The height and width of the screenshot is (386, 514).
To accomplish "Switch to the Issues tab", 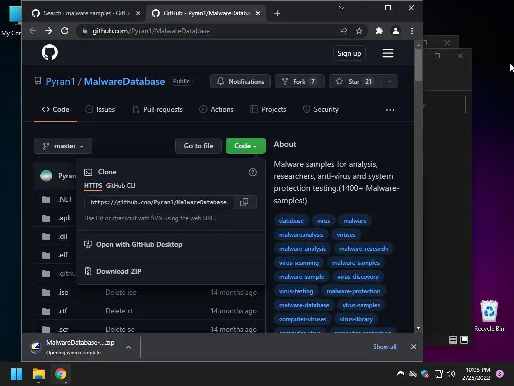I will pyautogui.click(x=100, y=109).
